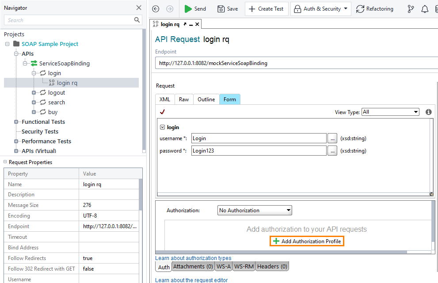View notifications with the bell icon
Viewport: 438px width, 283px height.
[425, 8]
